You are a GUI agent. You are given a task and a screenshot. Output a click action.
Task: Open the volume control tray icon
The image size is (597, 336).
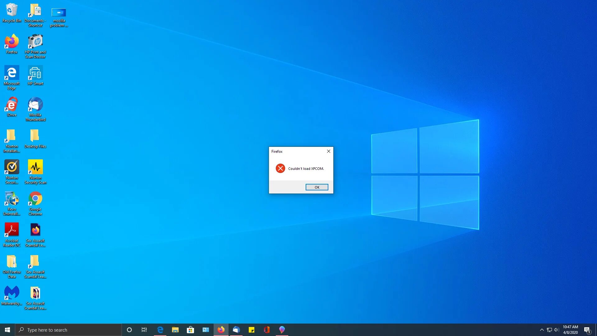(x=557, y=330)
